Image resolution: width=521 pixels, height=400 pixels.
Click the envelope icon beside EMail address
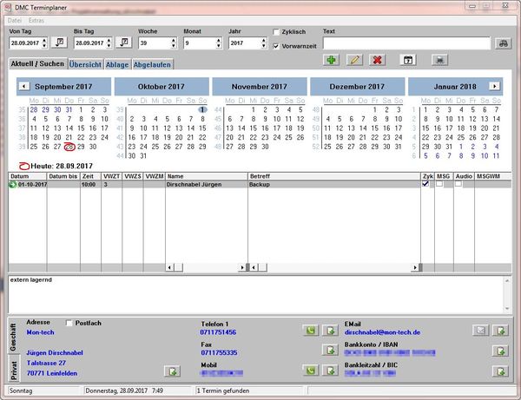click(x=479, y=331)
